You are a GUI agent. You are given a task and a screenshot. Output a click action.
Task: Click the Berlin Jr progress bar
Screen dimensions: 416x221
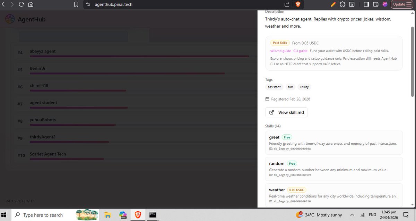[x=127, y=73]
